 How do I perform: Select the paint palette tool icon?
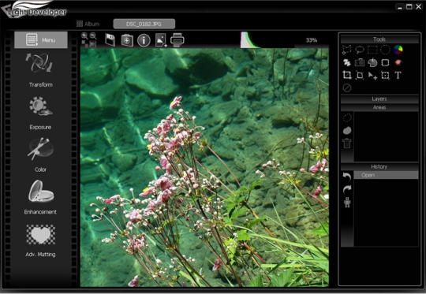372,62
